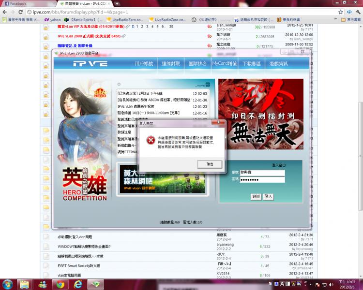Close the 登入失敗 dialog with its X
Image resolution: width=363 pixels, height=290 pixels.
[218, 122]
